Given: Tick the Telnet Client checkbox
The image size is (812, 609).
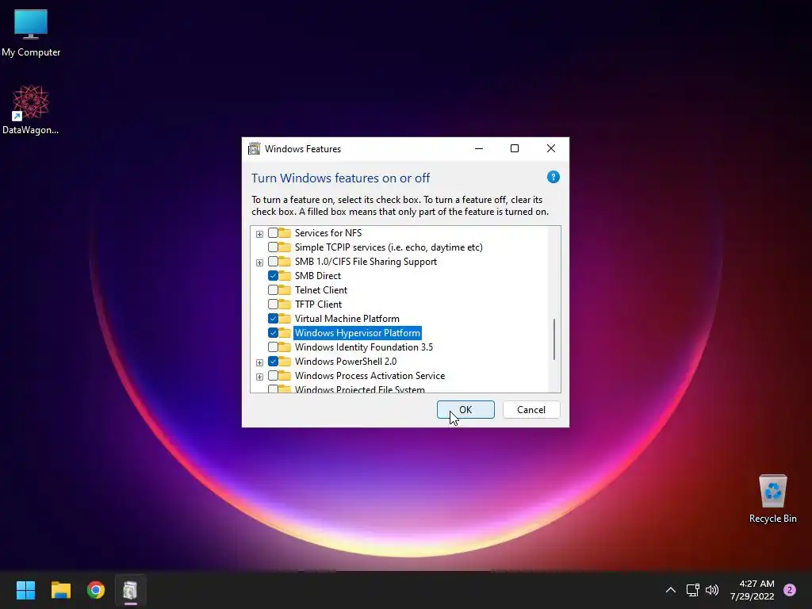Looking at the screenshot, I should pyautogui.click(x=273, y=290).
